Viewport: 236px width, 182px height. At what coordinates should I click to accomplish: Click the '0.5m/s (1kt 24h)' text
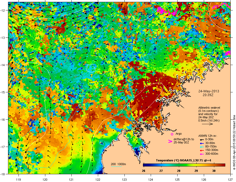pos(209,120)
